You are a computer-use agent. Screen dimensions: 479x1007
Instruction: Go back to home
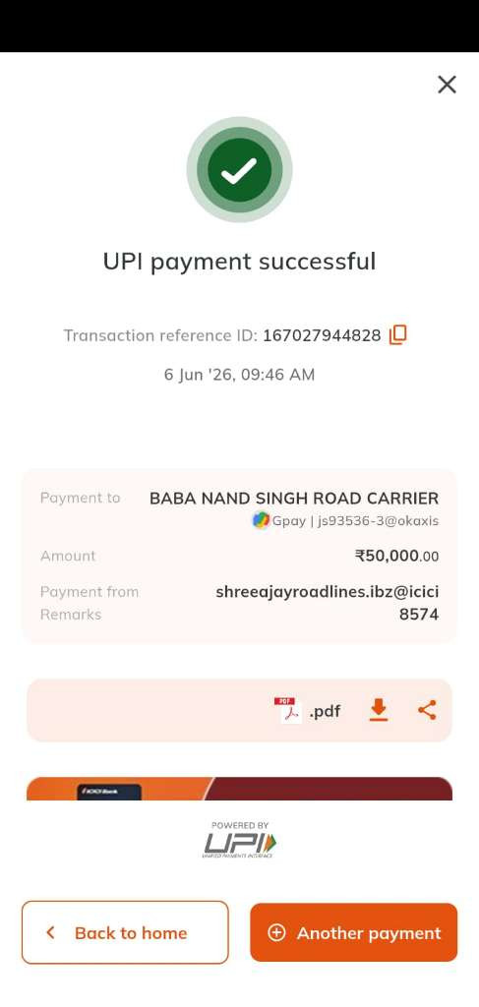125,932
